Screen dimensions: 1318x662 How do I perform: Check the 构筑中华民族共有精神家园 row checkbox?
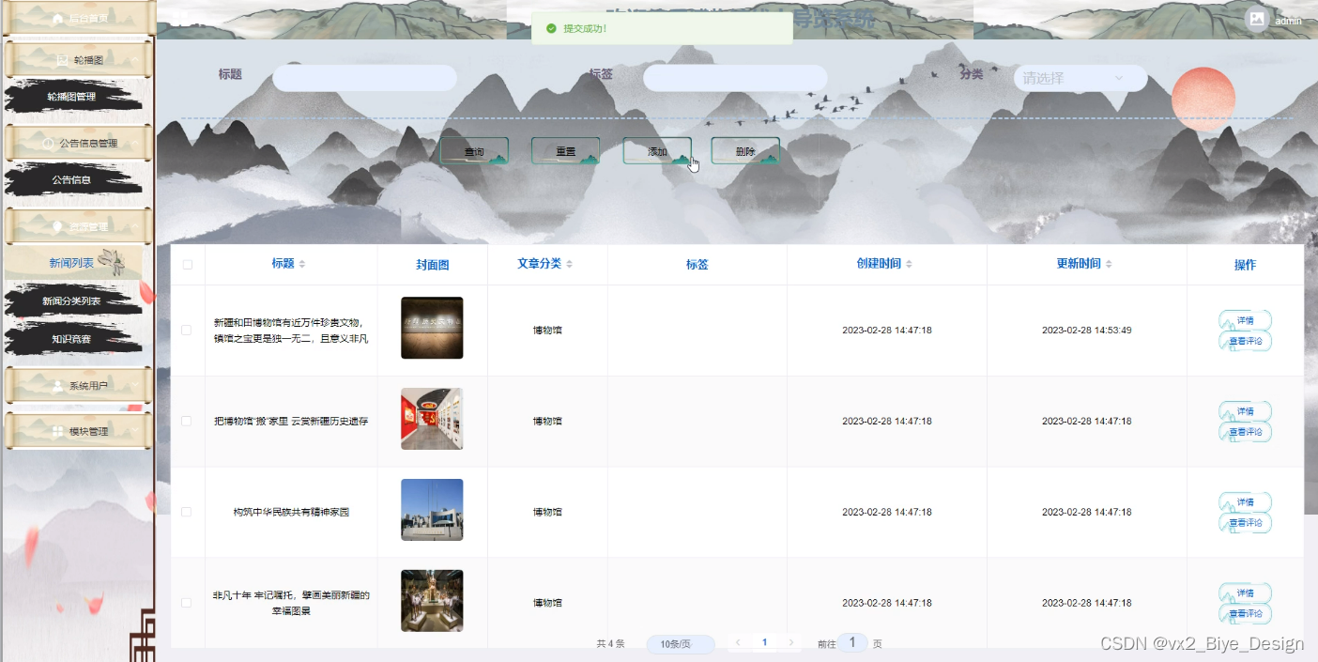[186, 512]
